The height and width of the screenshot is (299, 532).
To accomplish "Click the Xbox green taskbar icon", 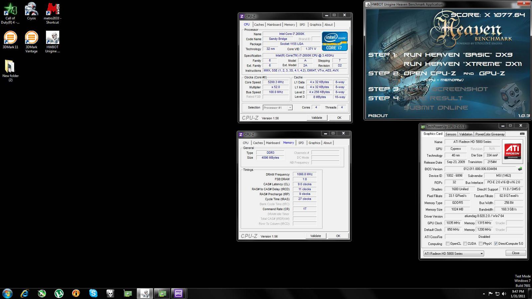I will coord(42,293).
